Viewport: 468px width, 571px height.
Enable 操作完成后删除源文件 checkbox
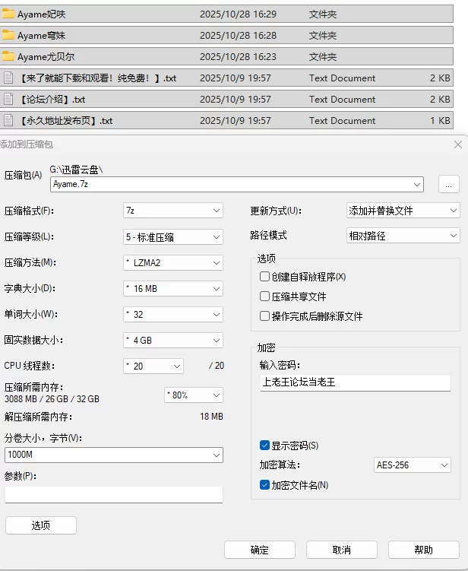pos(265,316)
